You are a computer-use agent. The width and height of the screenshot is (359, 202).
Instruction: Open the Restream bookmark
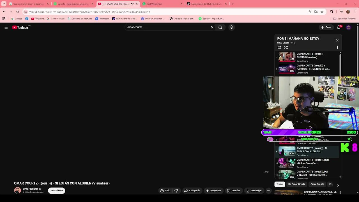(102, 19)
